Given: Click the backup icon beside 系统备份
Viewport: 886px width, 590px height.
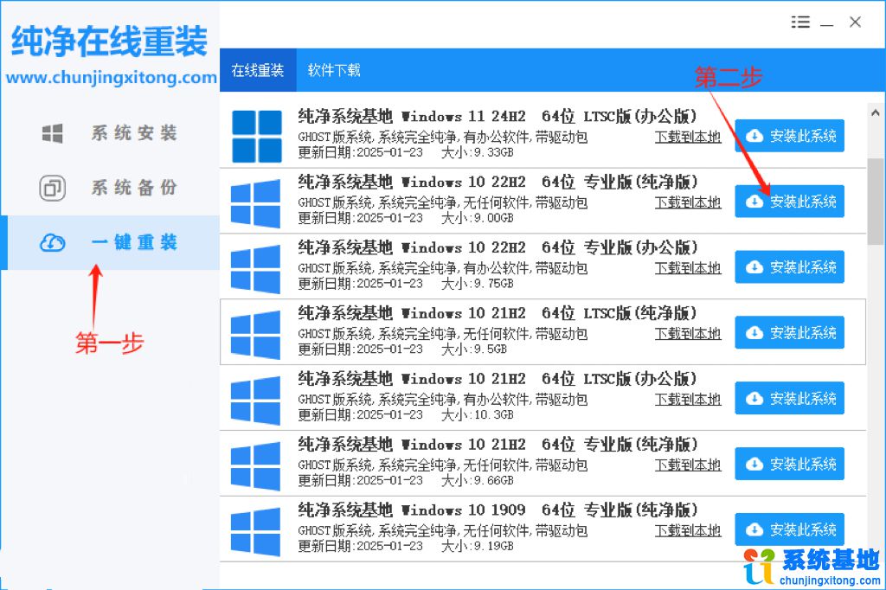Looking at the screenshot, I should (53, 188).
